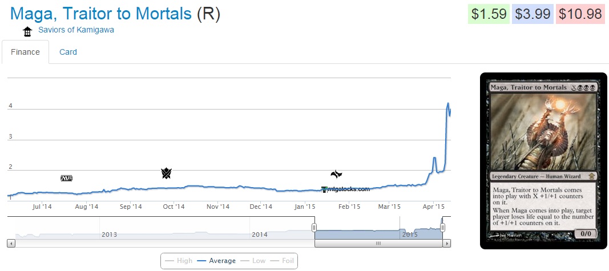Screen dimensions: 609x271
Task: Click the left scroll arrow under chart
Action: coord(11,243)
